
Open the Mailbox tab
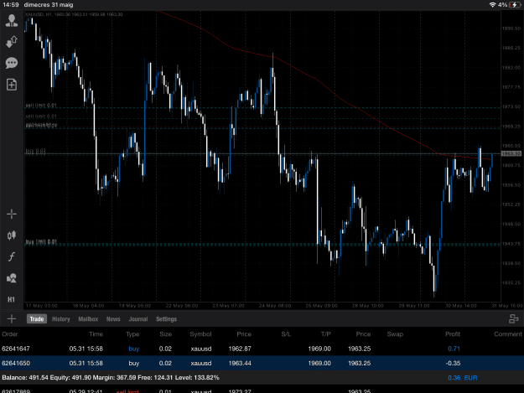[x=88, y=319]
